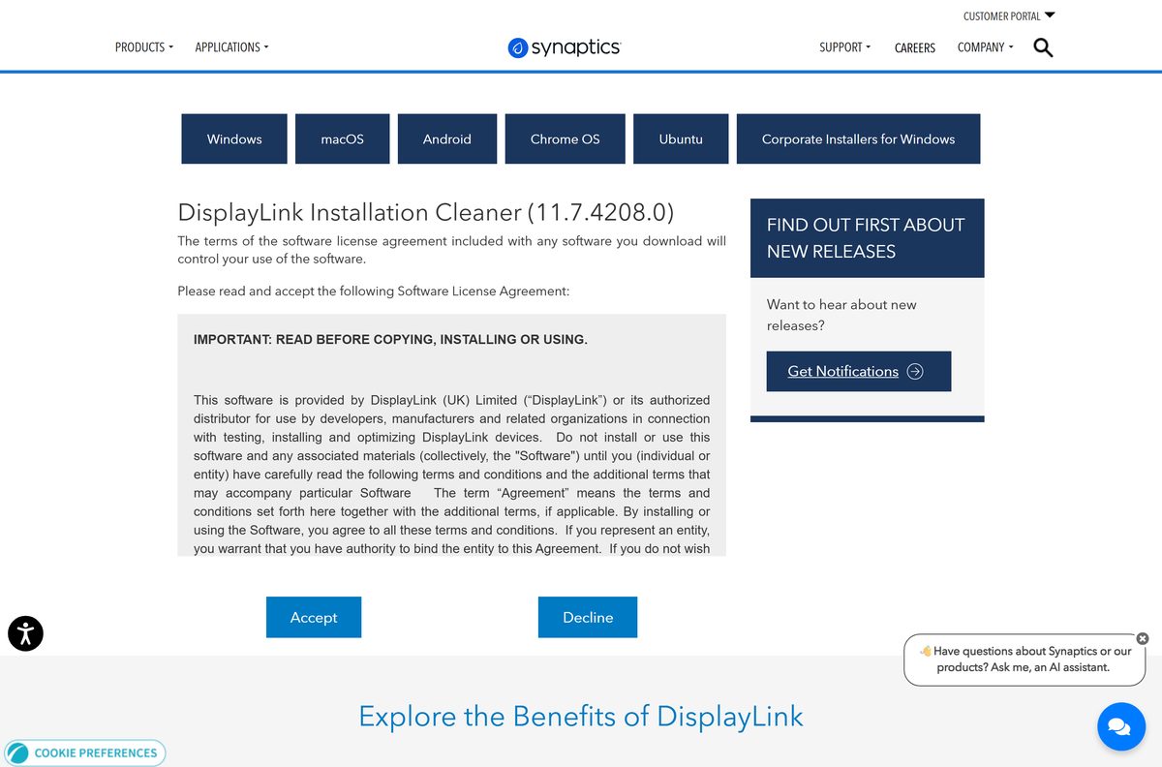Expand the Products menu

click(144, 46)
